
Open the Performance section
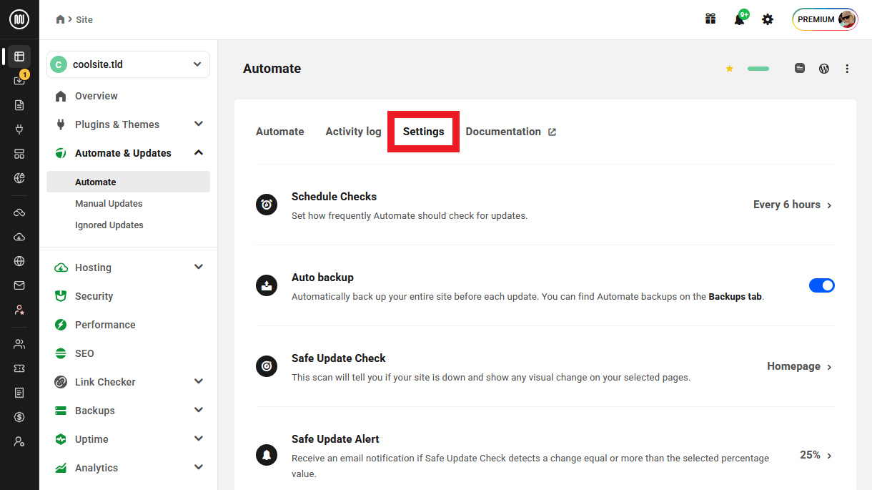(x=105, y=325)
